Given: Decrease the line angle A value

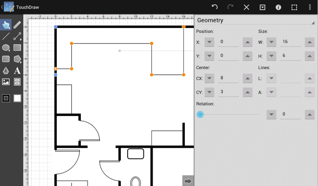Looking at the screenshot, I should (272, 92).
